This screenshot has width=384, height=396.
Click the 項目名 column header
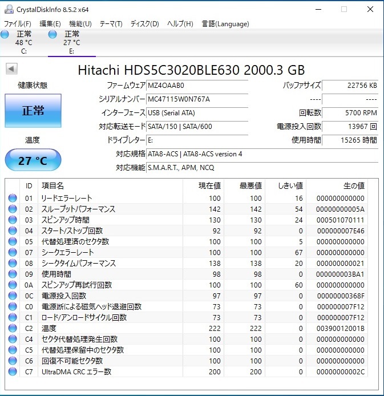tap(110, 186)
